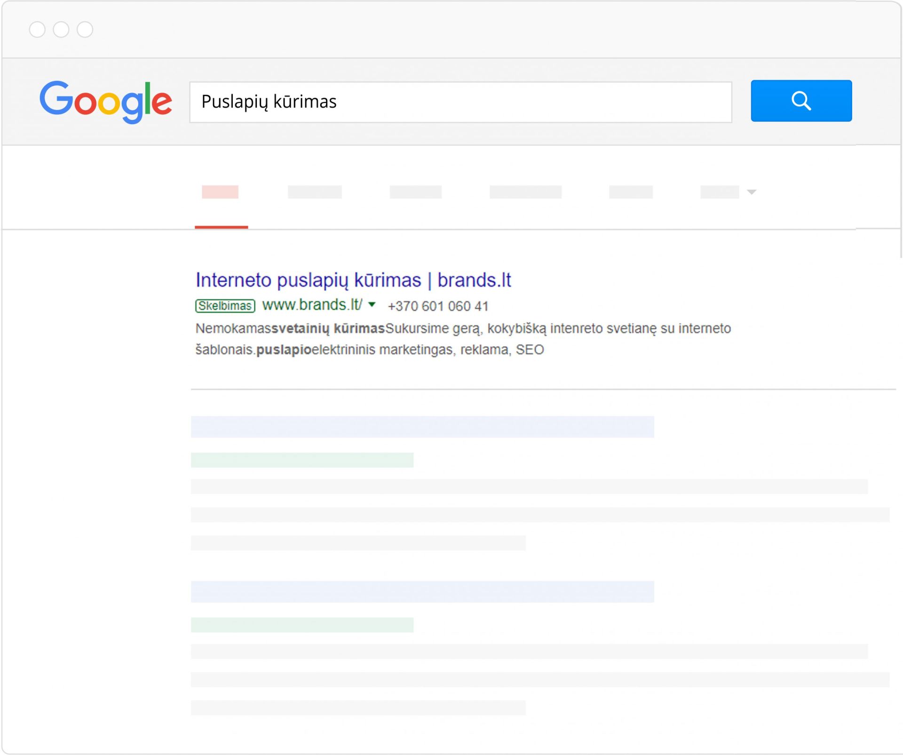The height and width of the screenshot is (755, 903).
Task: Click the blue search magnifier button
Action: (x=801, y=101)
